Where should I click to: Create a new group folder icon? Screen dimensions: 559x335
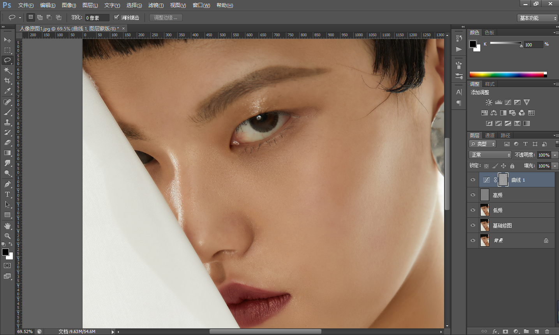click(526, 331)
